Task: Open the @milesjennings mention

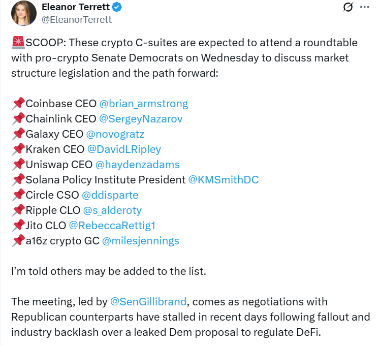Action: tap(141, 241)
